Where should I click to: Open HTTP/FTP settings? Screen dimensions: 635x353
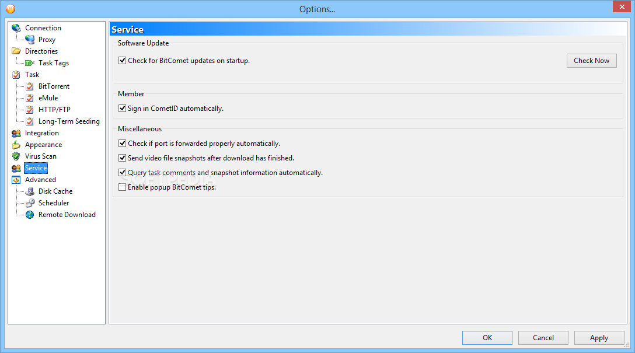click(x=54, y=110)
